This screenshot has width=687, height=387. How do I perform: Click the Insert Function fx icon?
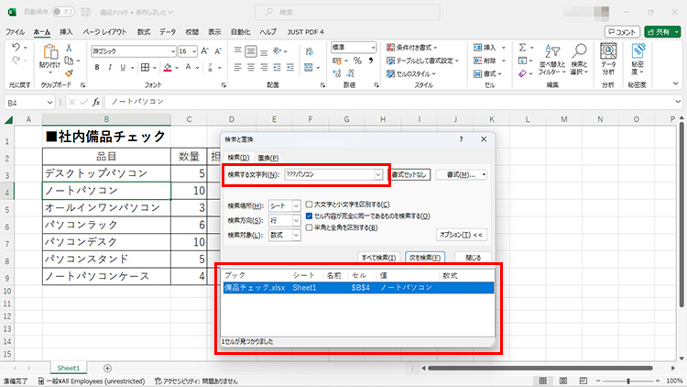pyautogui.click(x=95, y=102)
